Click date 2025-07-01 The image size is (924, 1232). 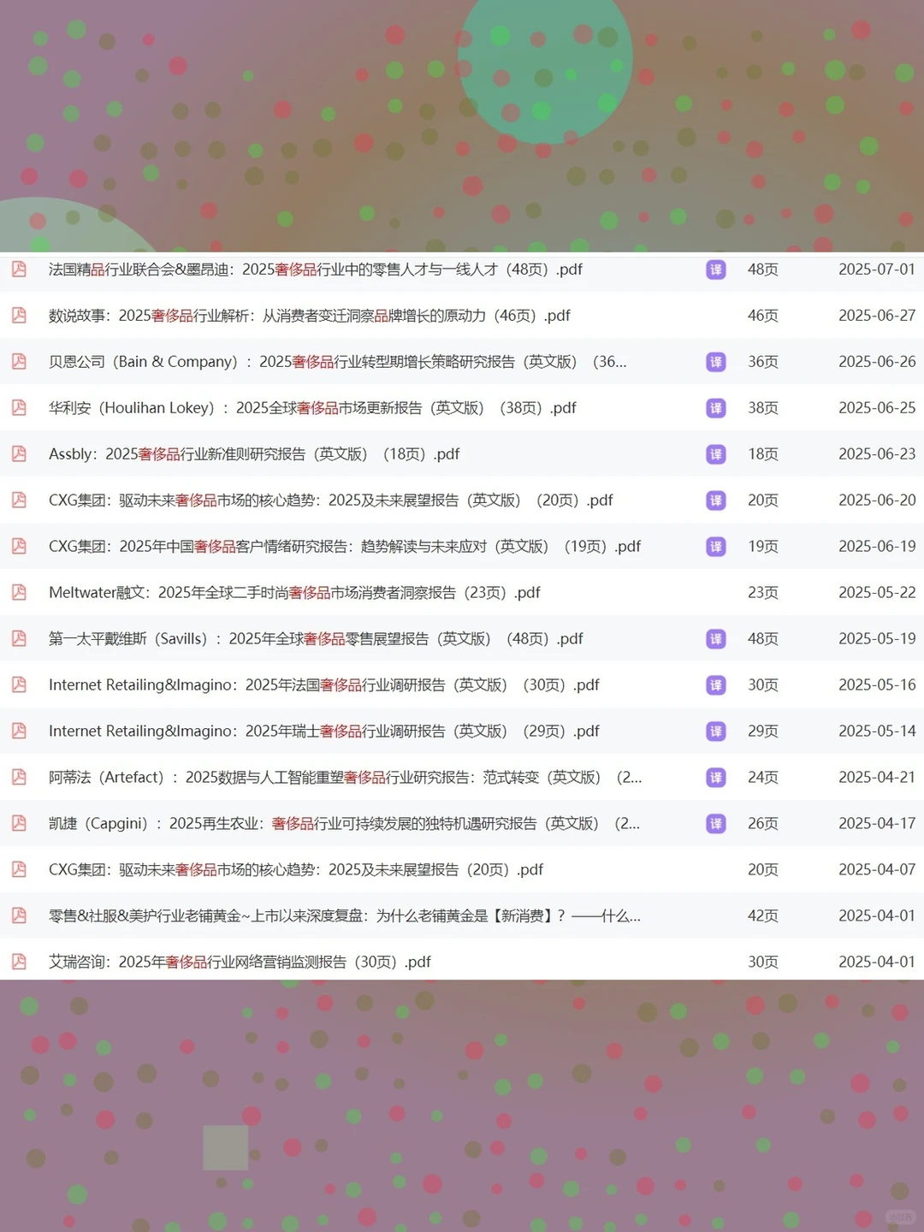point(877,269)
